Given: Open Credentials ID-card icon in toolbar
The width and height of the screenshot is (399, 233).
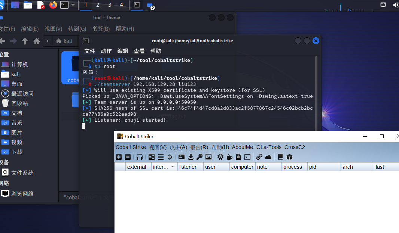Looking at the screenshot, I should point(182,157).
